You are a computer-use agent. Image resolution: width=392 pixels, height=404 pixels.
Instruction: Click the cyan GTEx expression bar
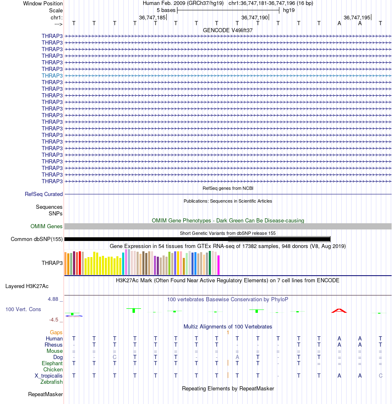pyautogui.click(x=123, y=264)
